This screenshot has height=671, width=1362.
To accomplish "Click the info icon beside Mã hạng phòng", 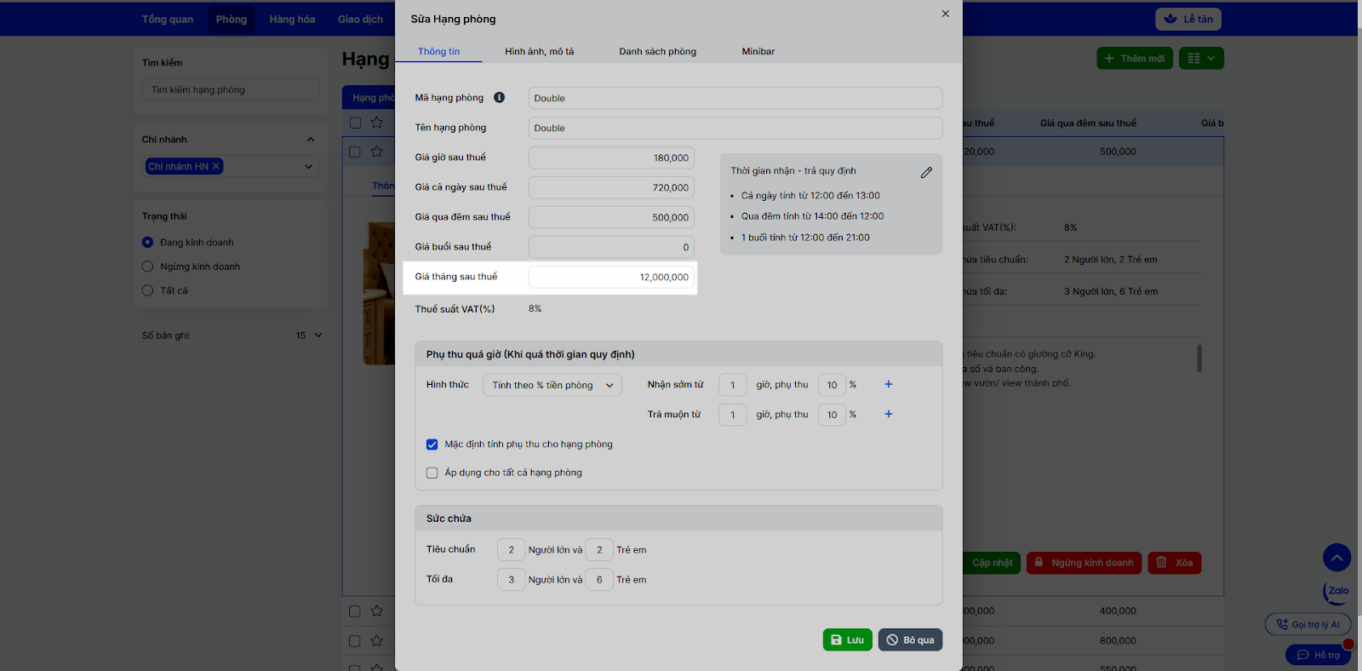I will (500, 98).
